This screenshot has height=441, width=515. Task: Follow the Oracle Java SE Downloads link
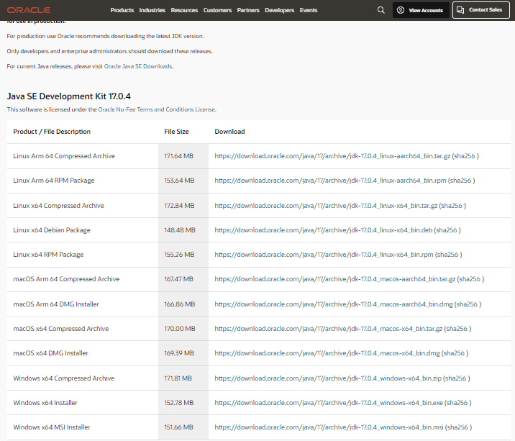(x=138, y=66)
